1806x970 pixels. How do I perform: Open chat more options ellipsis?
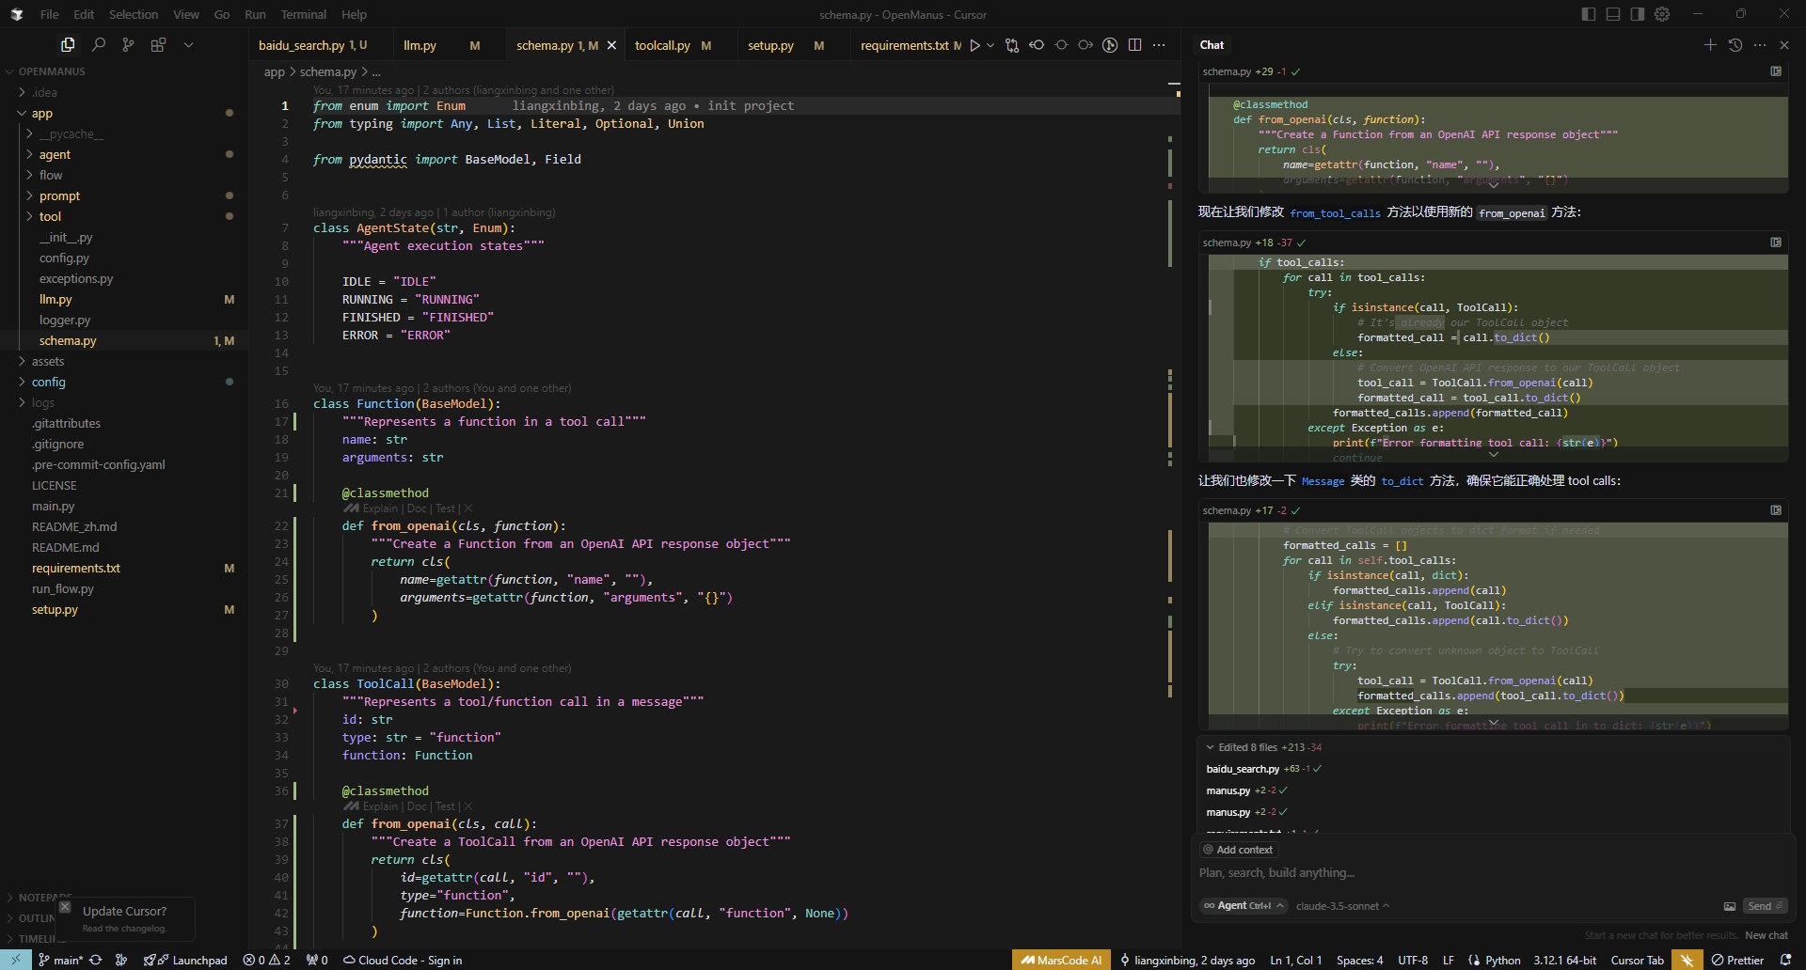pos(1760,45)
